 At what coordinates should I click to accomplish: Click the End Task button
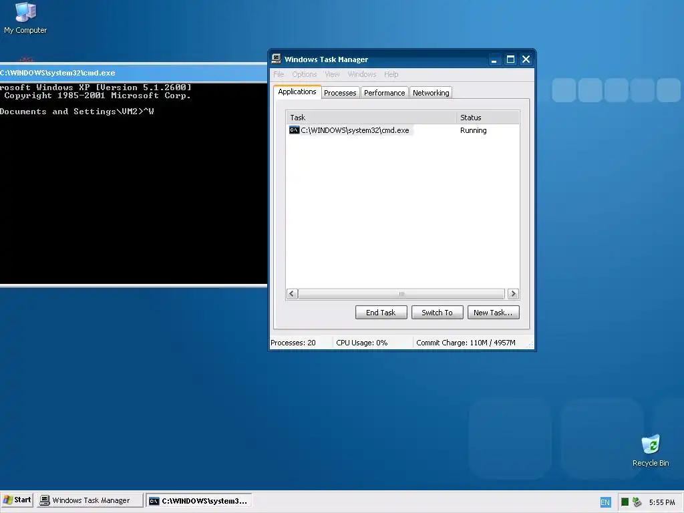381,313
